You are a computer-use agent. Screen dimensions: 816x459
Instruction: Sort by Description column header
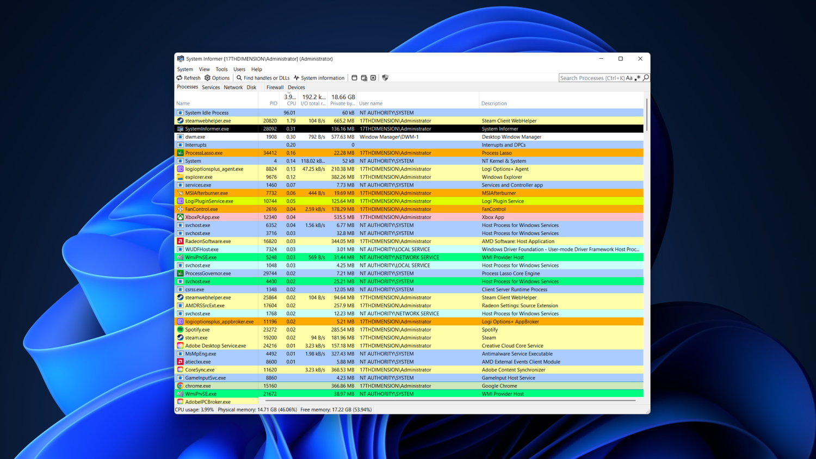[561, 100]
